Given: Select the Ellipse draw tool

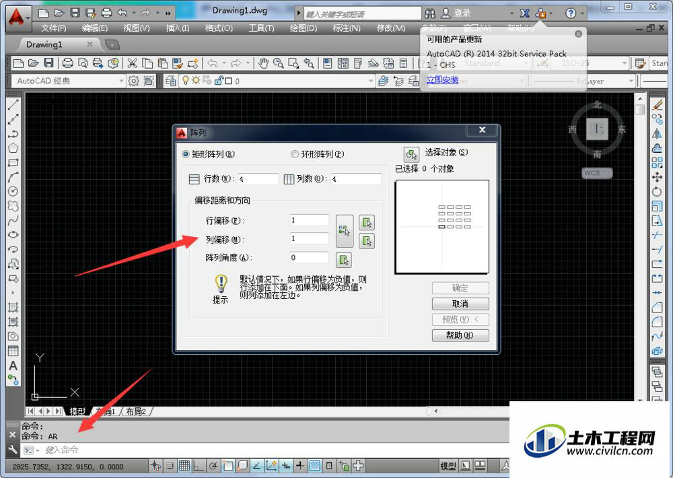Looking at the screenshot, I should (x=13, y=234).
